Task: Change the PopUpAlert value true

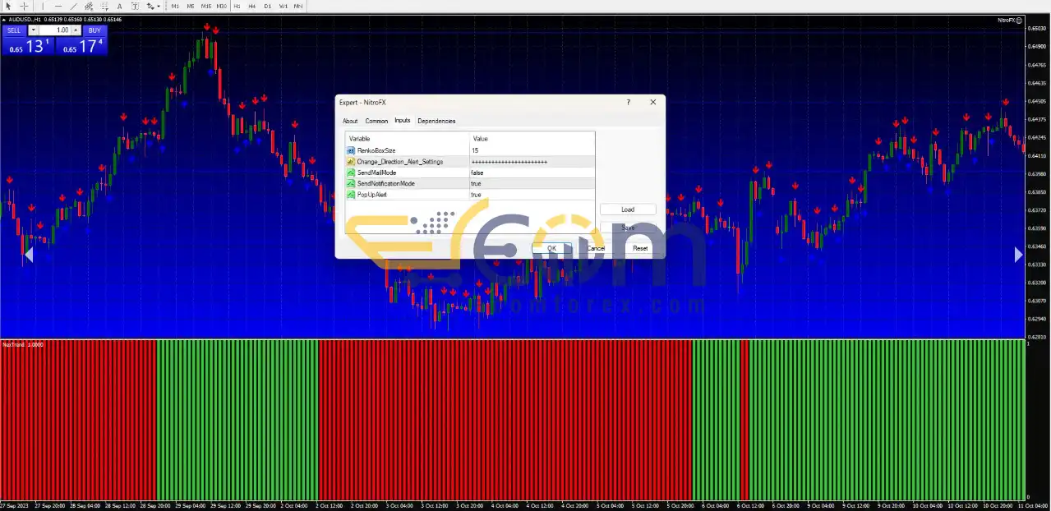Action: tap(531, 195)
